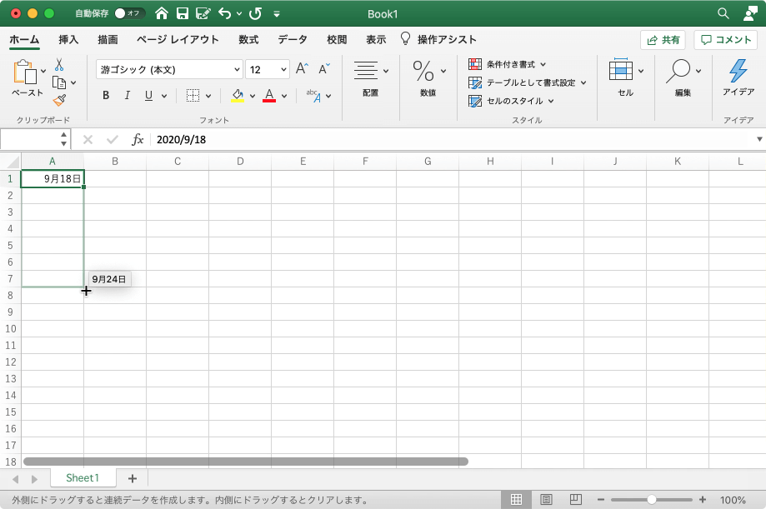Click the borders icon
The image size is (766, 509).
click(x=193, y=95)
